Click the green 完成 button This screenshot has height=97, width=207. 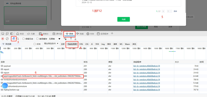[x=124, y=19]
